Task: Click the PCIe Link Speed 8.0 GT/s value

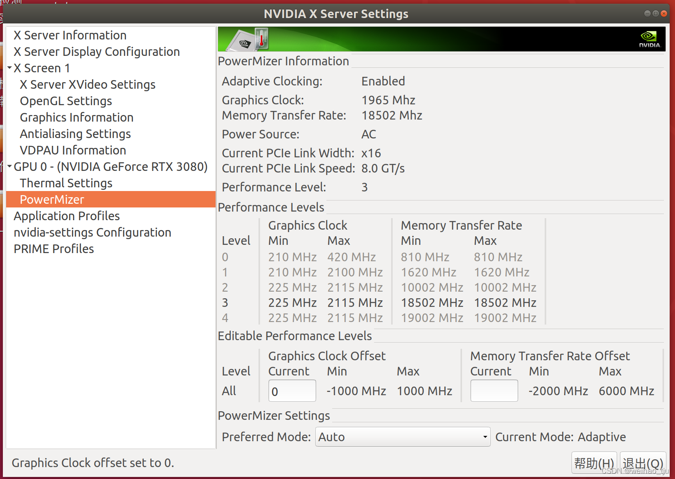Action: [383, 168]
